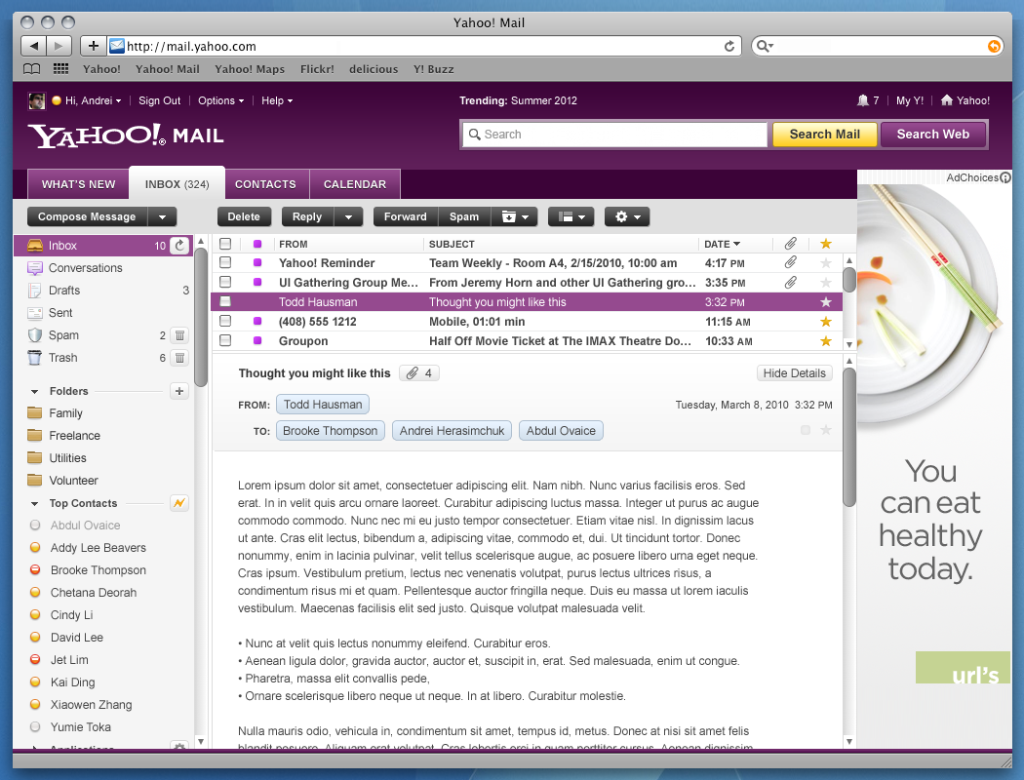Click the Drafts folder icon
1024x780 pixels.
[34, 291]
